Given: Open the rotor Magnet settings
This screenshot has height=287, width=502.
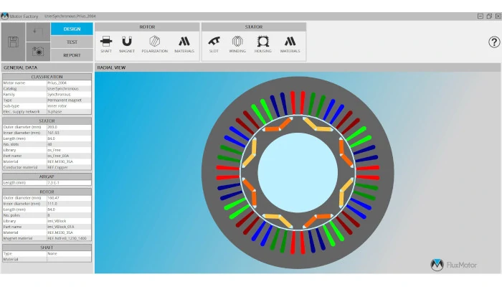Looking at the screenshot, I should pos(127,44).
